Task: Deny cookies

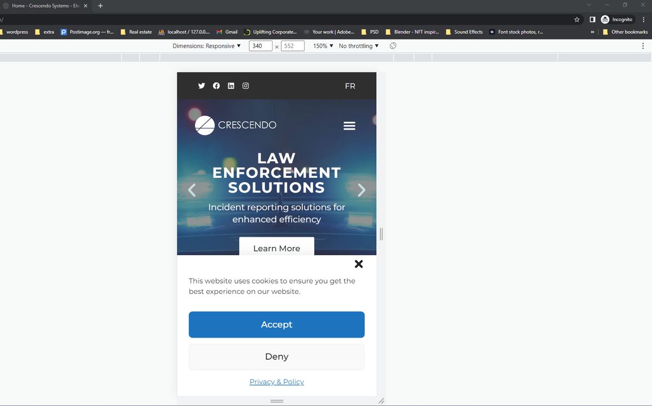Action: (x=277, y=357)
